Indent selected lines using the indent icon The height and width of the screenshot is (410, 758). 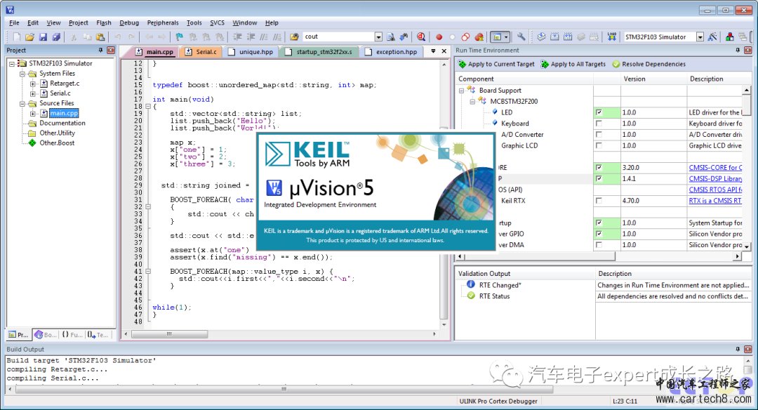tap(237, 37)
